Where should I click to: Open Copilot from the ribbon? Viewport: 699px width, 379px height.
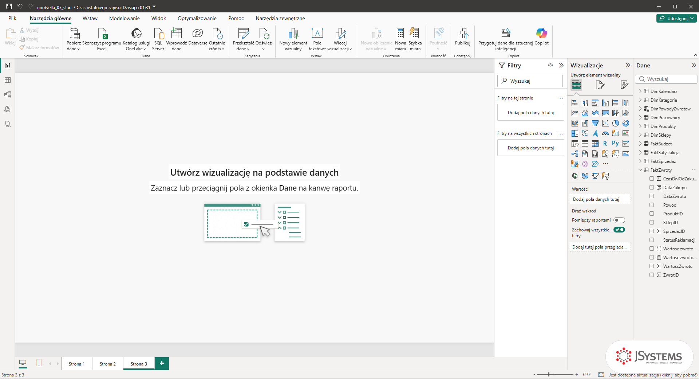[541, 37]
